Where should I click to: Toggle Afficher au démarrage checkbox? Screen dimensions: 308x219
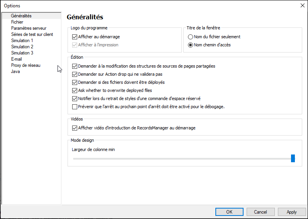click(74, 37)
